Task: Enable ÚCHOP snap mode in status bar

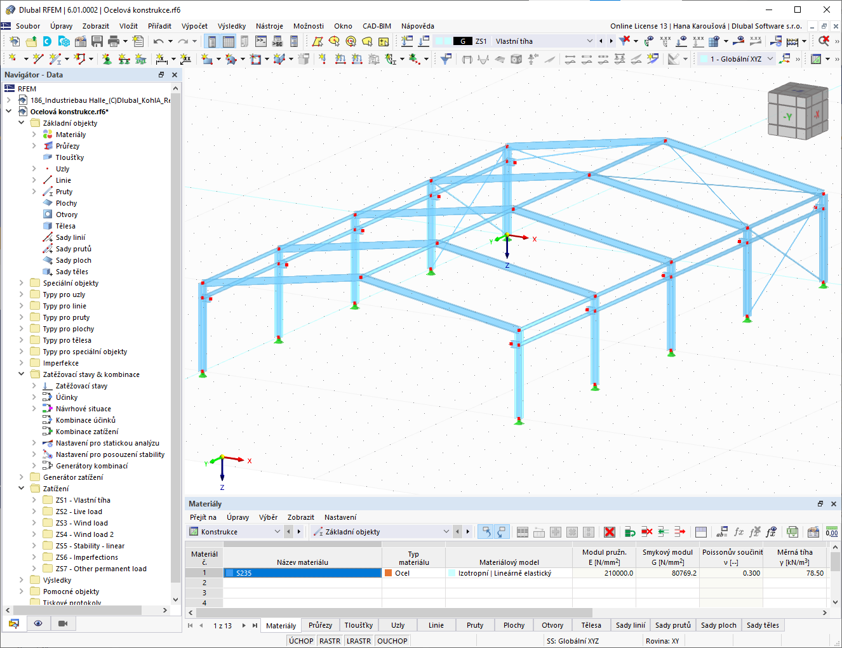Action: click(x=301, y=640)
